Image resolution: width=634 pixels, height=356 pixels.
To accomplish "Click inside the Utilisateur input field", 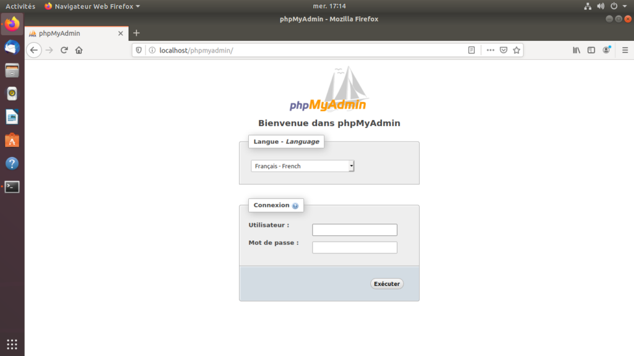I will (354, 229).
